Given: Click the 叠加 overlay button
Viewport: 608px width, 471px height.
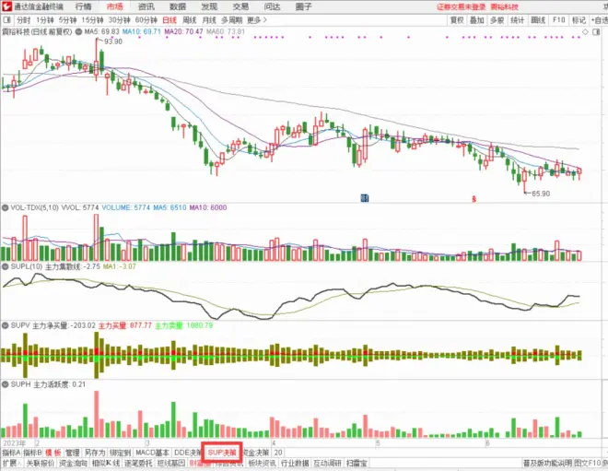Looking at the screenshot, I should click(476, 19).
